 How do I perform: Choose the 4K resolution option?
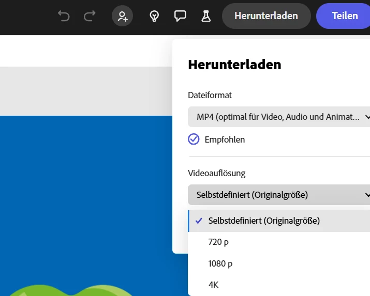coord(279,285)
